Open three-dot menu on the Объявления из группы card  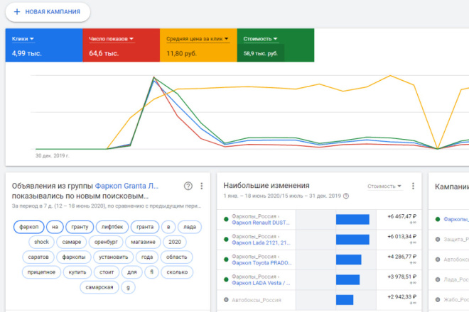pyautogui.click(x=202, y=186)
